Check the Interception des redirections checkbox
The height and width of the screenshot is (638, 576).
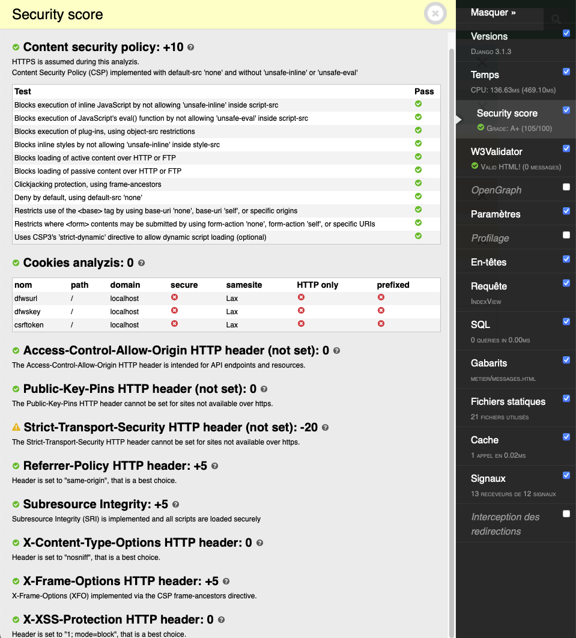coord(566,514)
